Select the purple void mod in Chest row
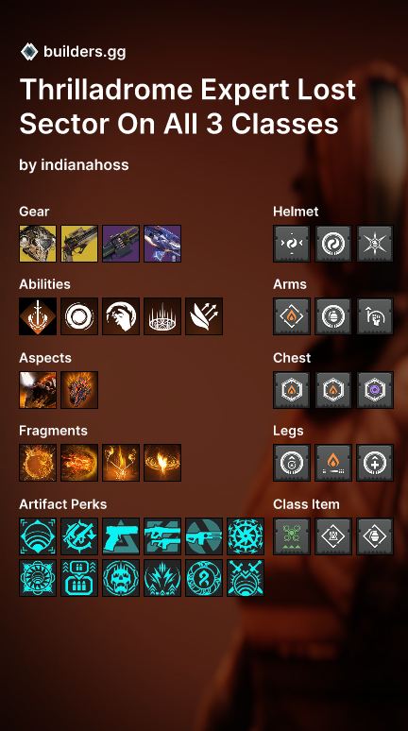Screen dimensions: 408x731 pos(374,390)
